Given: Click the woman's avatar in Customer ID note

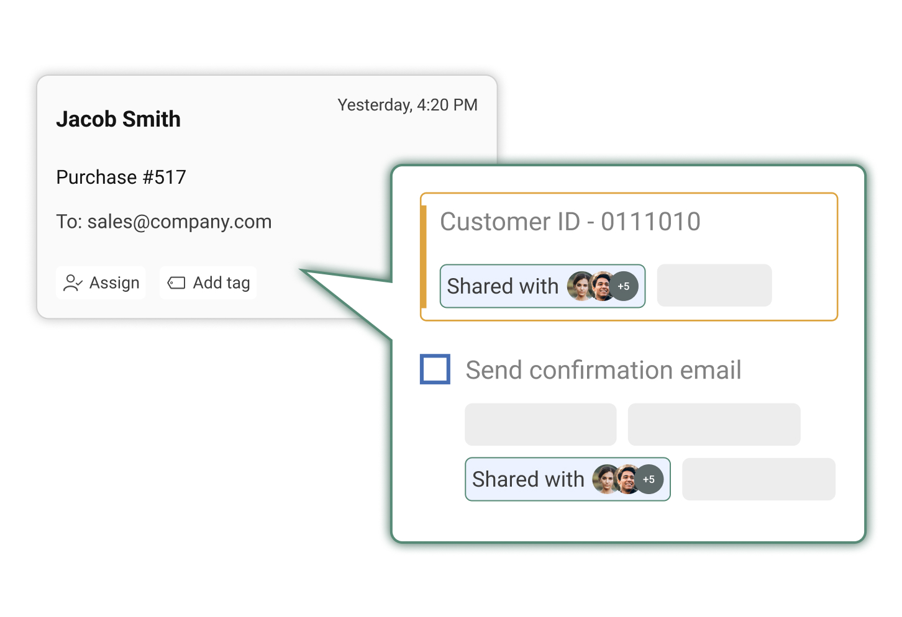Looking at the screenshot, I should tap(579, 286).
